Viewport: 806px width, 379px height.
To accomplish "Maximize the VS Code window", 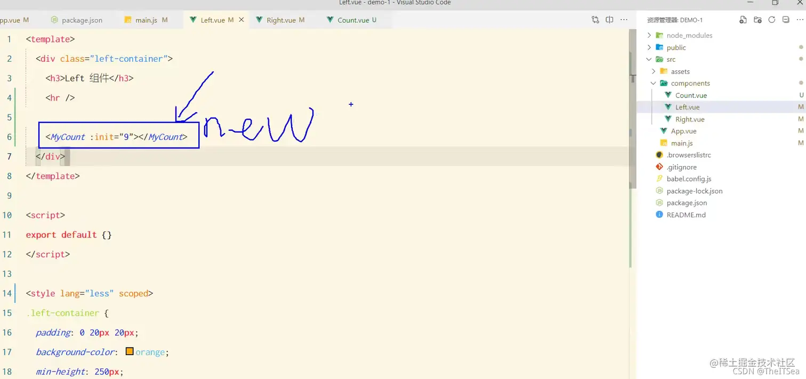I will coord(775,3).
